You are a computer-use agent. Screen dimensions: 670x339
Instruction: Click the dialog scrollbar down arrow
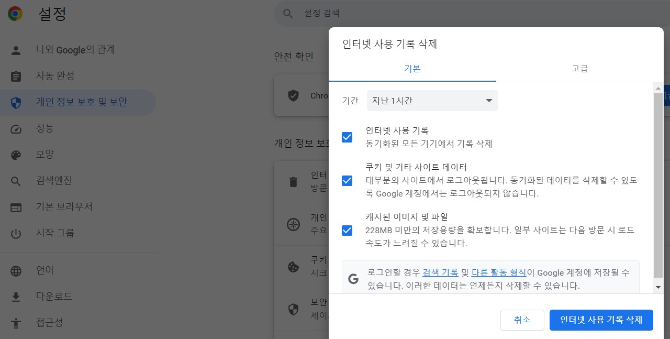[659, 288]
